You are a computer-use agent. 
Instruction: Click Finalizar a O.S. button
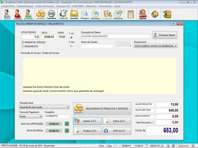pyautogui.click(x=88, y=131)
